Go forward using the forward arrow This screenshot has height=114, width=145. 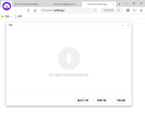point(21,10)
